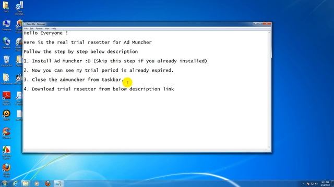This screenshot has width=334, height=187.
Task: Click the vertical scrollbar down arrow in Notepad
Action: point(269,147)
